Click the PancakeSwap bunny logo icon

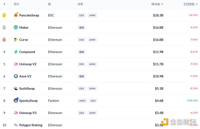[16, 15]
